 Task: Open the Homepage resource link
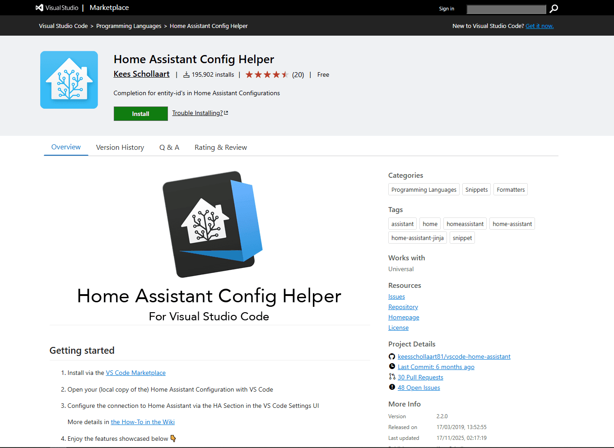404,317
